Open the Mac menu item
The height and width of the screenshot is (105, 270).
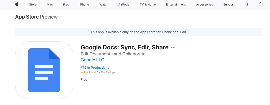[x=50, y=5]
